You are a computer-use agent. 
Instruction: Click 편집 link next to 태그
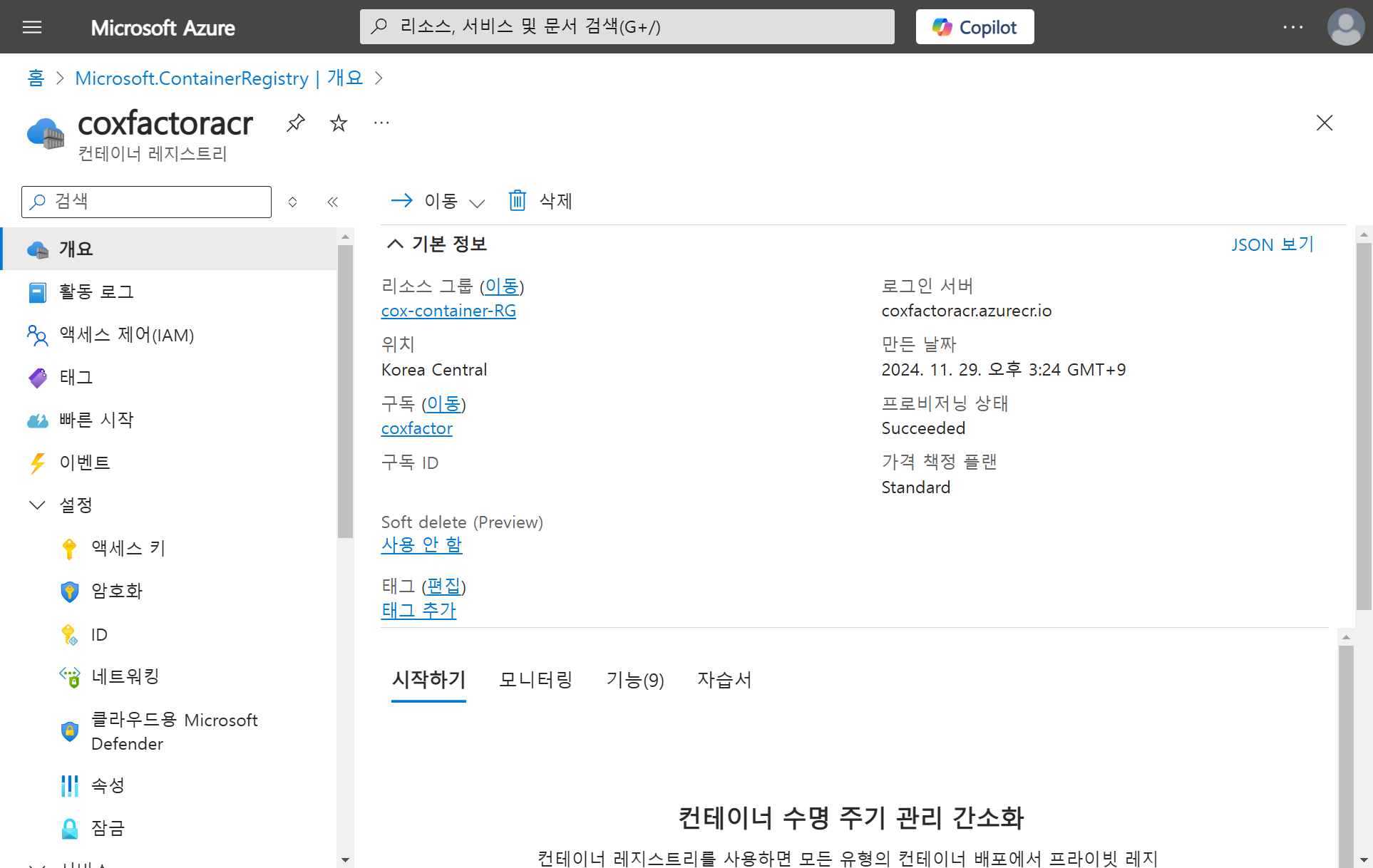443,587
